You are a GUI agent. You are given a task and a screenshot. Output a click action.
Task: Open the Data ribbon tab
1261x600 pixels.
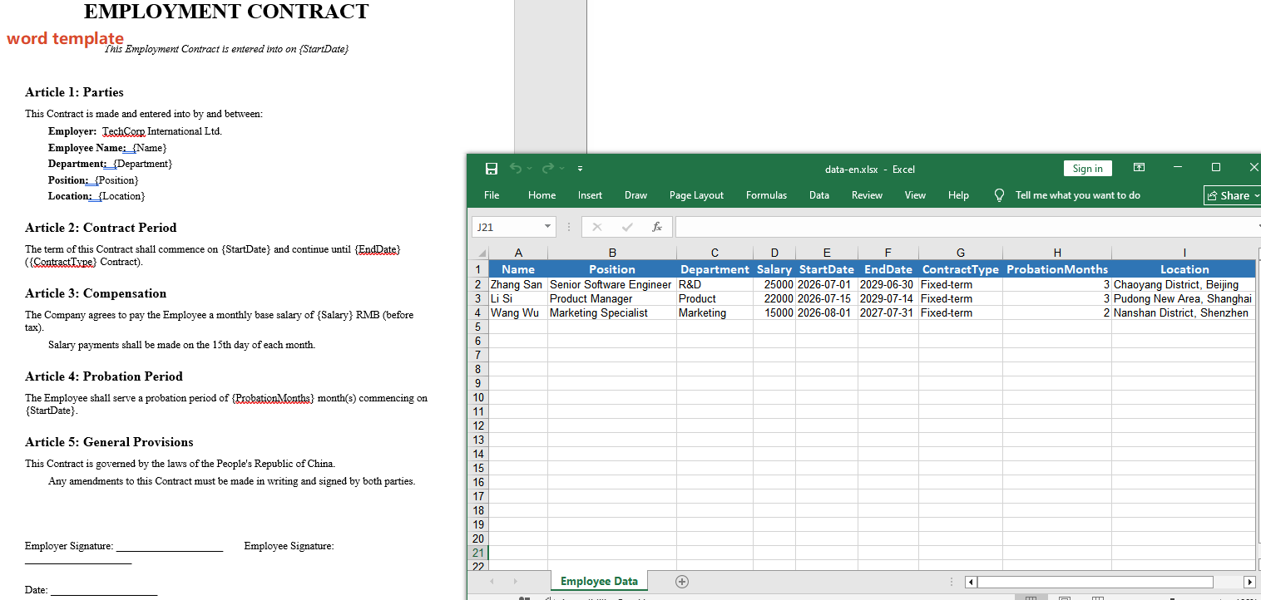click(818, 195)
